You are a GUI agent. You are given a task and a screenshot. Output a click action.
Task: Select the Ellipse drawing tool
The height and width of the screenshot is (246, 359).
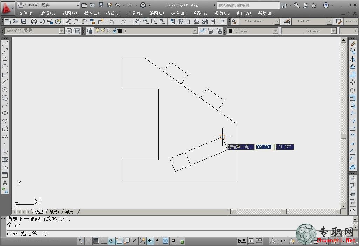coord(5,113)
